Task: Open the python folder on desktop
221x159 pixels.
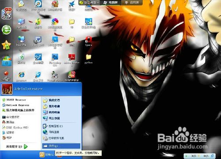Action: [x=88, y=59]
